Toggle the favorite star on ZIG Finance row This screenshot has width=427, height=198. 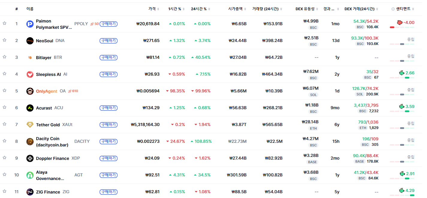[4, 191]
